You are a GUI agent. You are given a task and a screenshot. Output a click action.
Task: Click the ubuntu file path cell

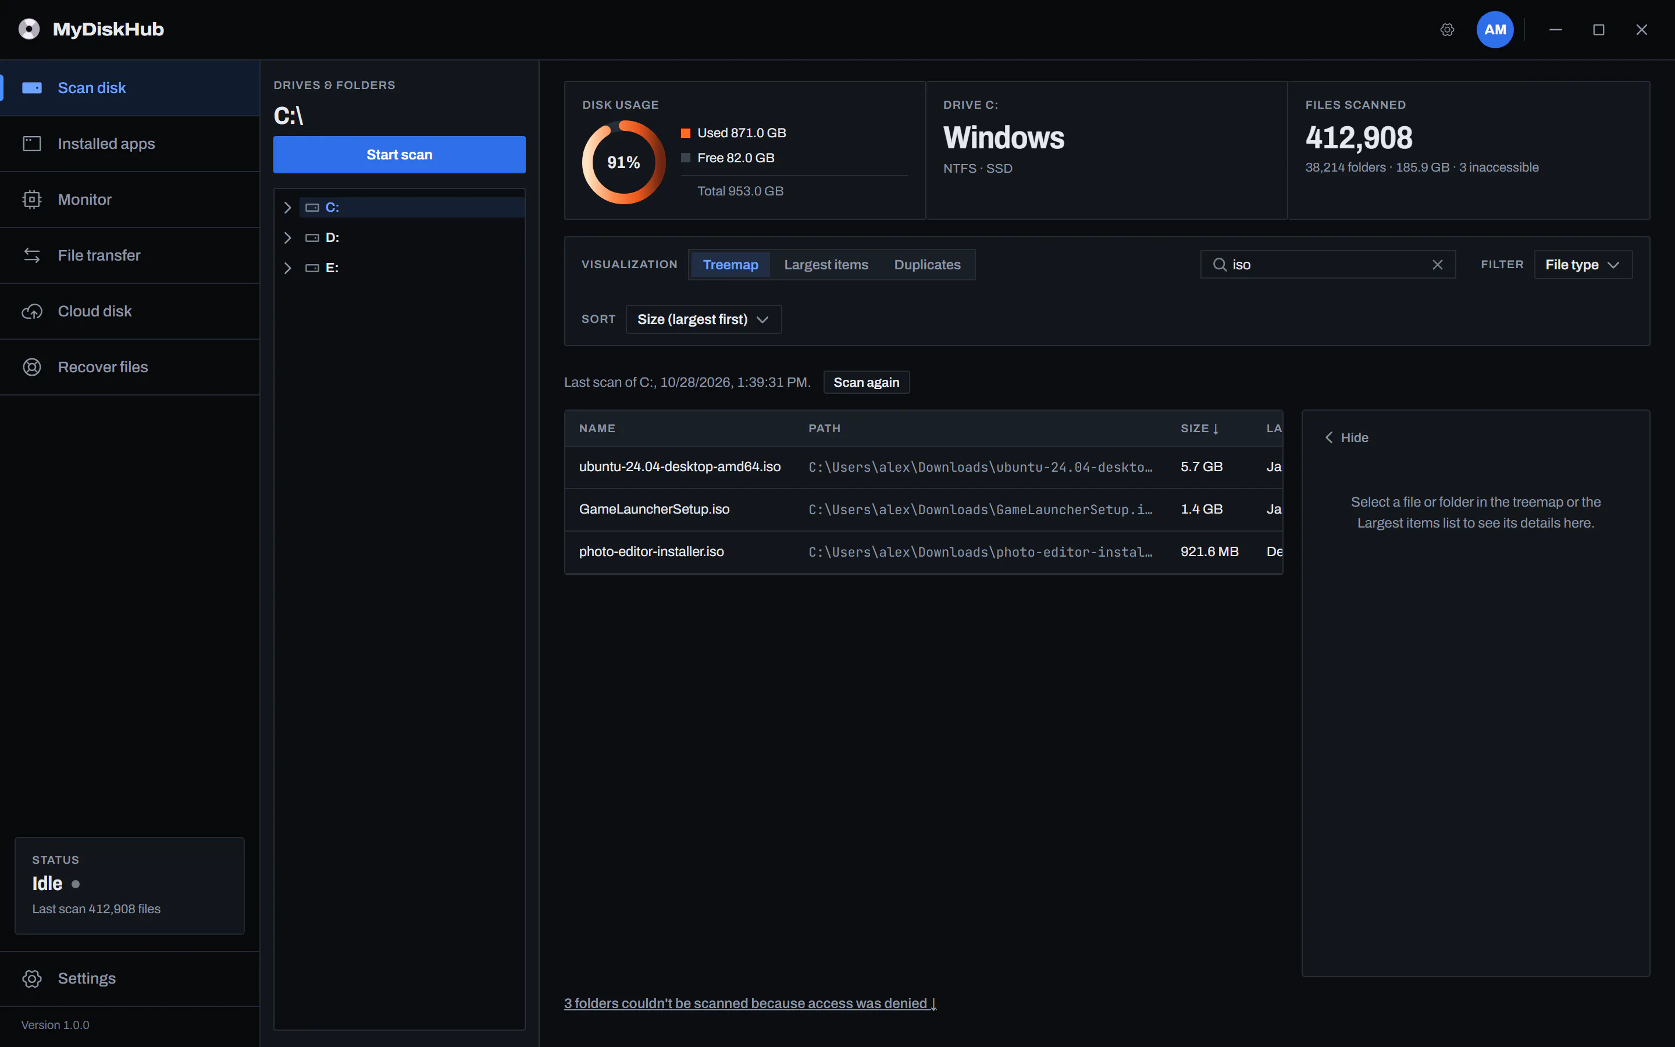coord(980,468)
